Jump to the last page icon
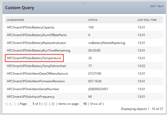167x115 pixels. (53, 104)
